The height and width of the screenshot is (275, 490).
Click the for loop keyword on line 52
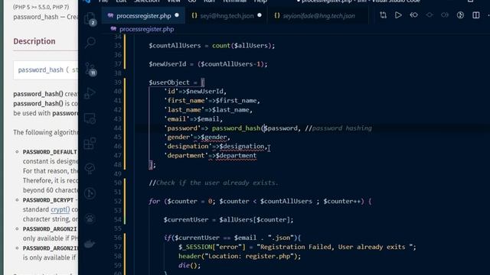pos(155,201)
